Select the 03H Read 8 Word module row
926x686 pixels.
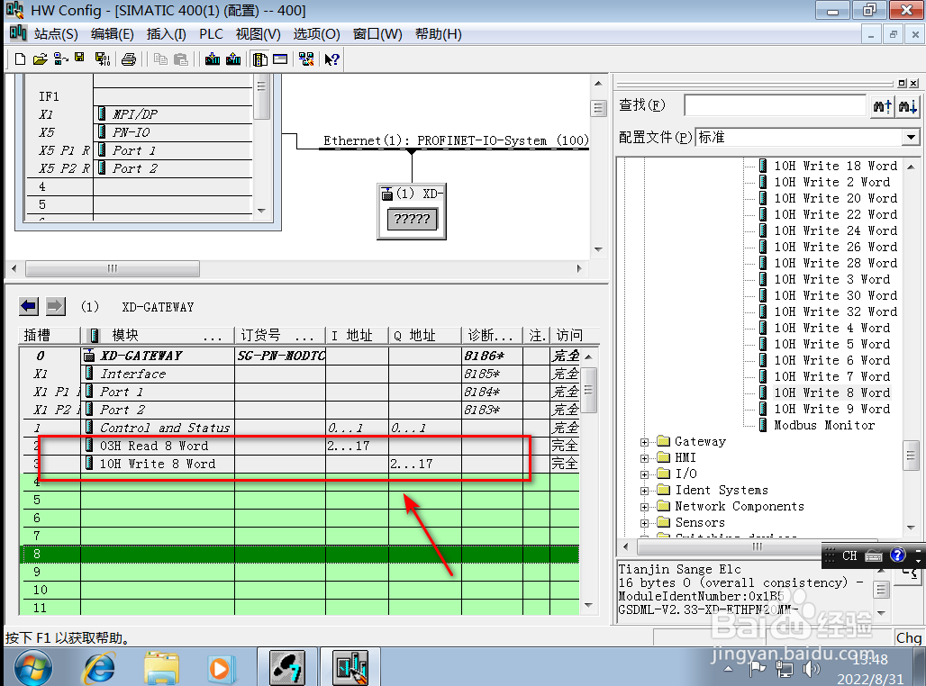(x=299, y=446)
